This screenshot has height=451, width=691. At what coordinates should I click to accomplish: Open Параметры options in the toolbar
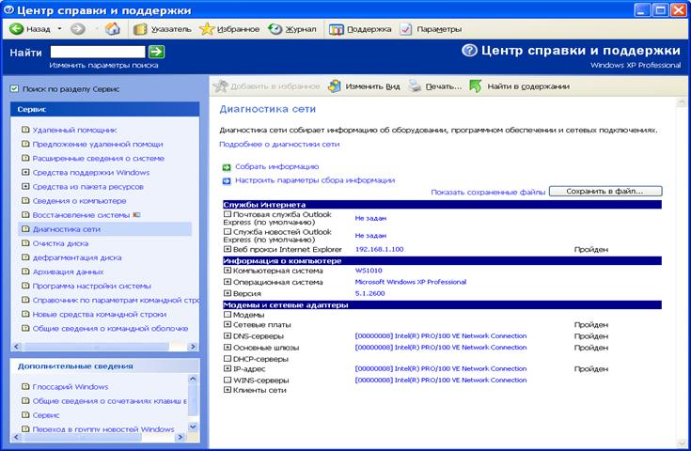tap(406, 29)
